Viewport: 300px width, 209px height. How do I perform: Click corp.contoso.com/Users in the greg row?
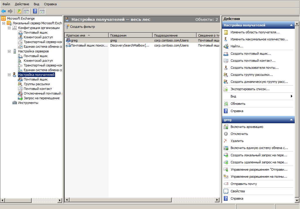coord(171,40)
